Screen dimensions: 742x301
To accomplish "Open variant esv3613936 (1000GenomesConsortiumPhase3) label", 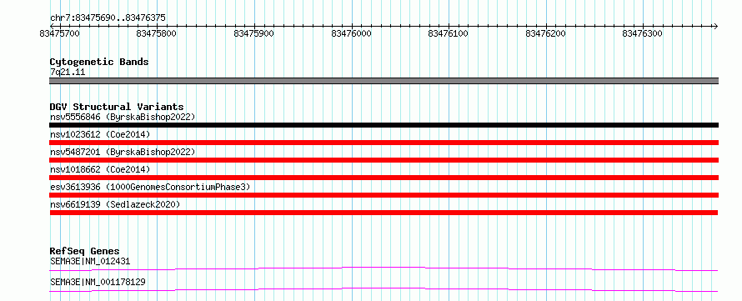I will point(150,187).
